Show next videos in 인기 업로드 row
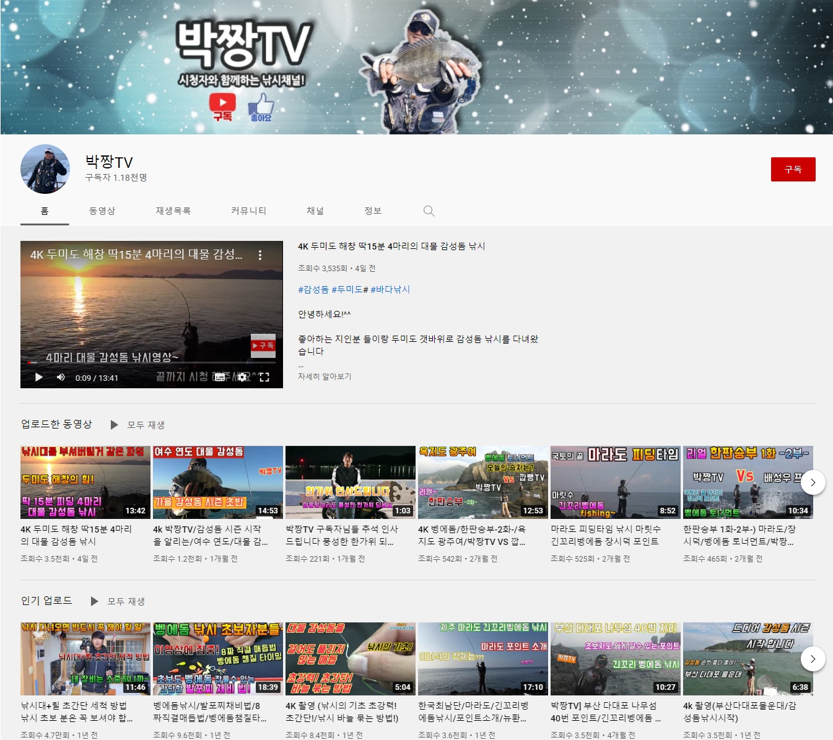 pyautogui.click(x=813, y=659)
